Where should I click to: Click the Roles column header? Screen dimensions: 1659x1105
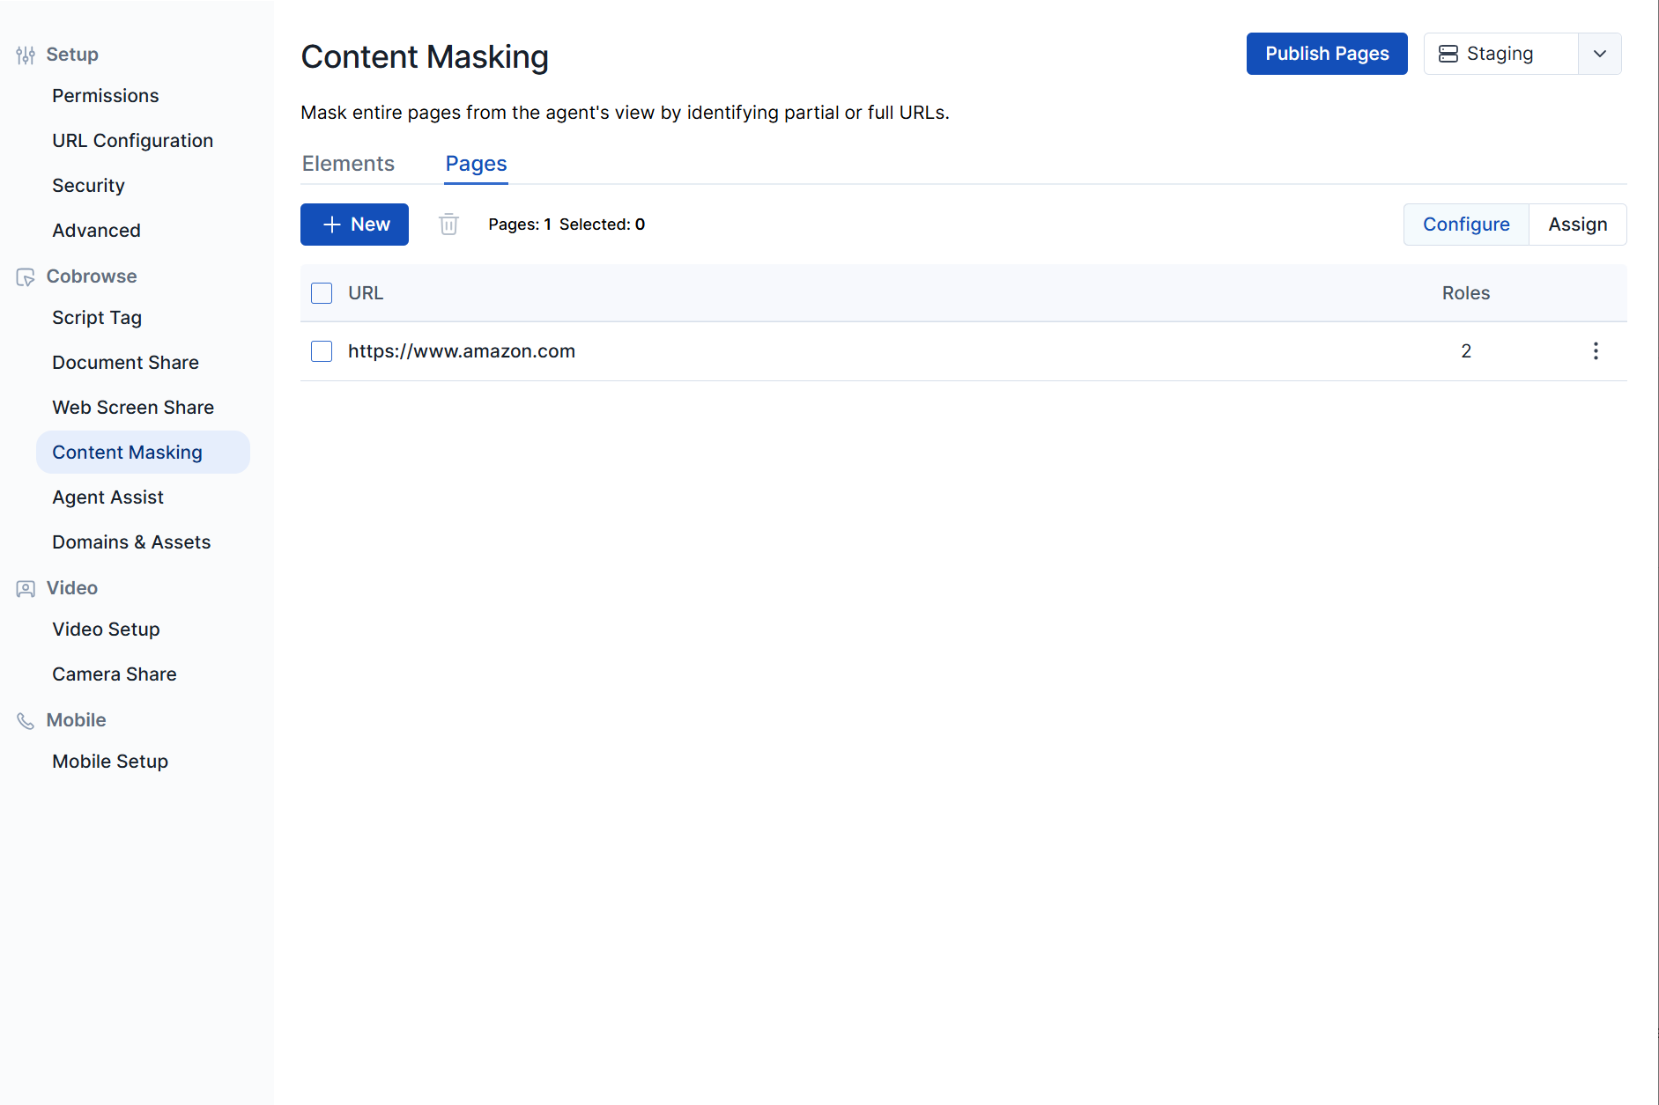(x=1466, y=293)
